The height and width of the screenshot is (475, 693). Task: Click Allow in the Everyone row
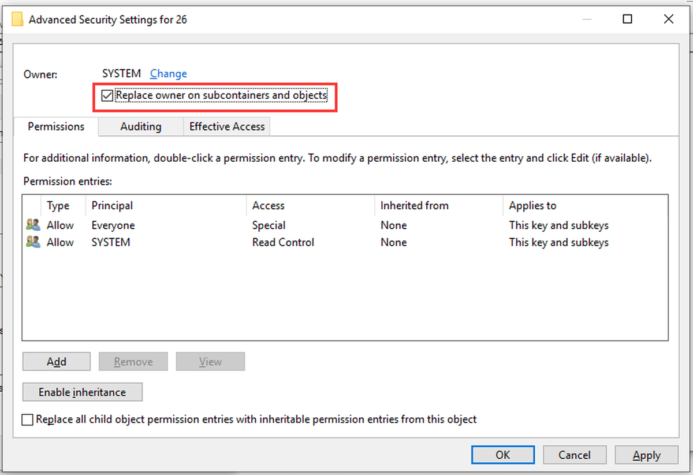60,225
